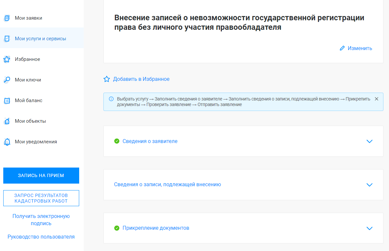Image resolution: width=389 pixels, height=251 pixels.
Task: Click the bell icon for Мои уведомления
Action: (x=7, y=141)
